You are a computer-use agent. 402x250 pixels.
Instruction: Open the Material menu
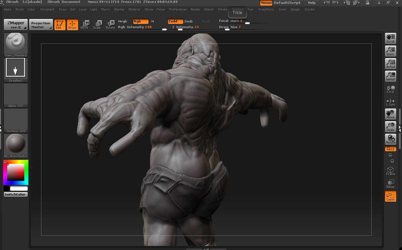tap(134, 9)
